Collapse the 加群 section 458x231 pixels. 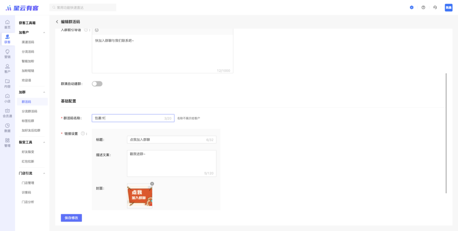(44, 92)
